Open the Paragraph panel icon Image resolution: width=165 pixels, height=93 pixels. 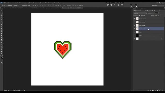click(137, 7)
